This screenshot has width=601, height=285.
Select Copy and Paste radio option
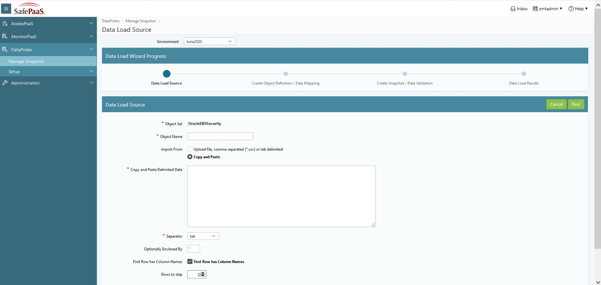click(x=190, y=157)
